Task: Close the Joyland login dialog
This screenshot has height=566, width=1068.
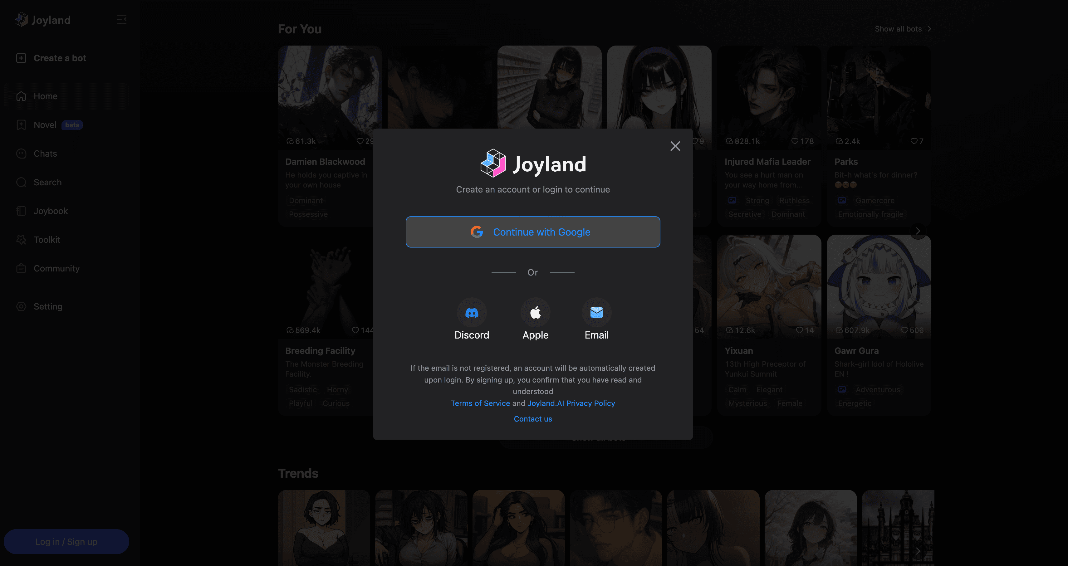Action: (x=675, y=146)
